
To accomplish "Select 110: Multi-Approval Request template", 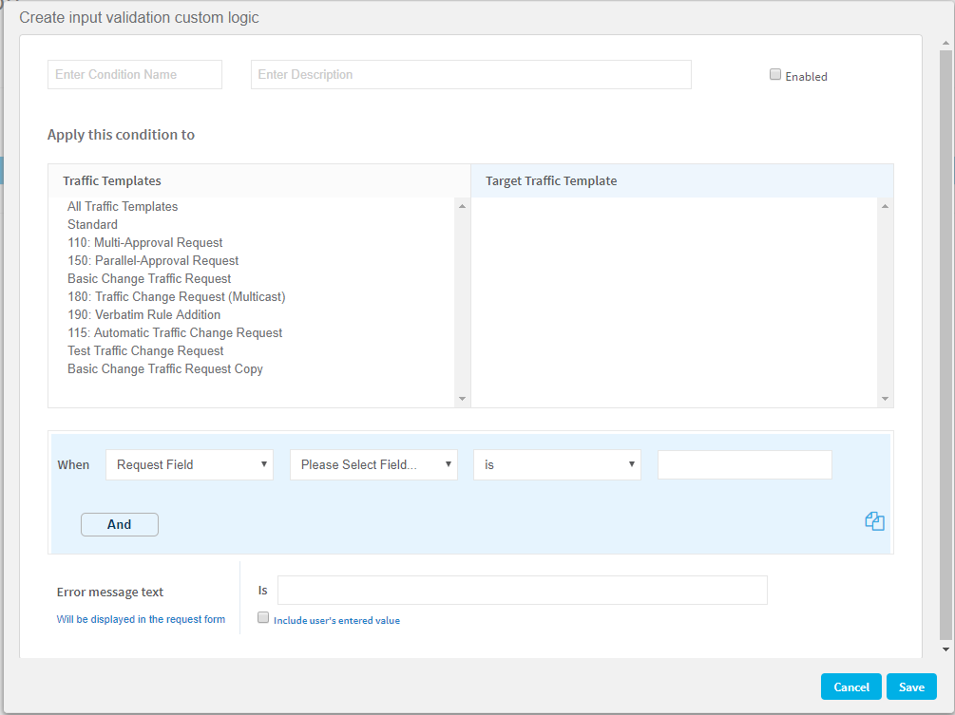I will pos(144,242).
